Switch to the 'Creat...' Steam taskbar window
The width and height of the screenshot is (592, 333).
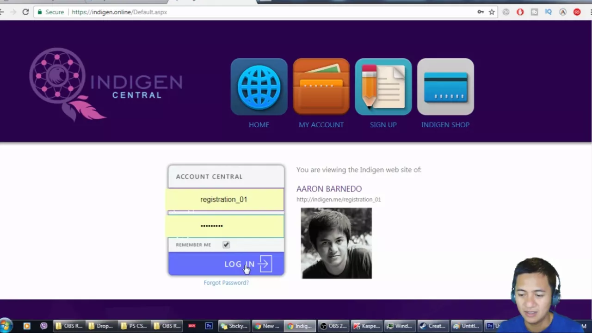[x=433, y=326]
